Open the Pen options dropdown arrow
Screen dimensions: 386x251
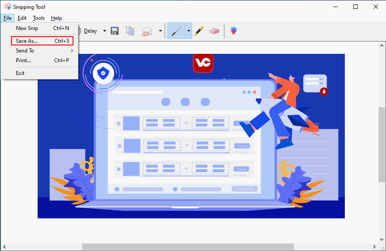click(189, 31)
